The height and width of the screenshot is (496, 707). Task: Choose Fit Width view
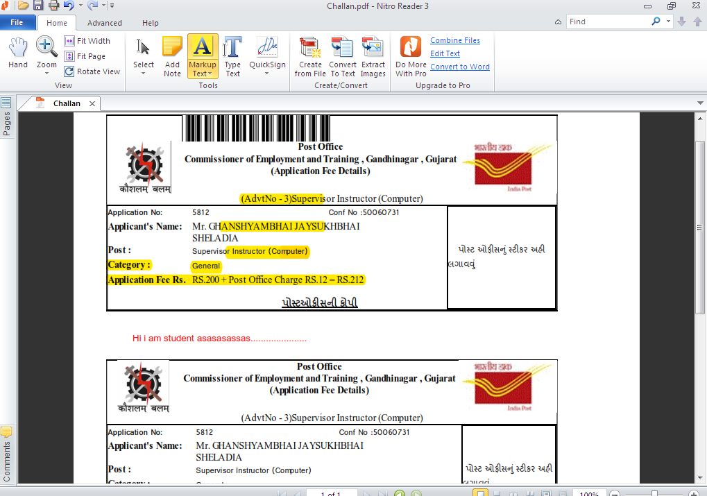[x=87, y=41]
